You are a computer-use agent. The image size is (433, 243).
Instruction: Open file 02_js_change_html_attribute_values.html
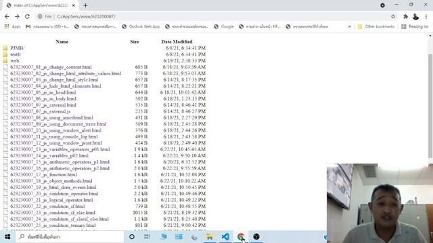coord(66,74)
